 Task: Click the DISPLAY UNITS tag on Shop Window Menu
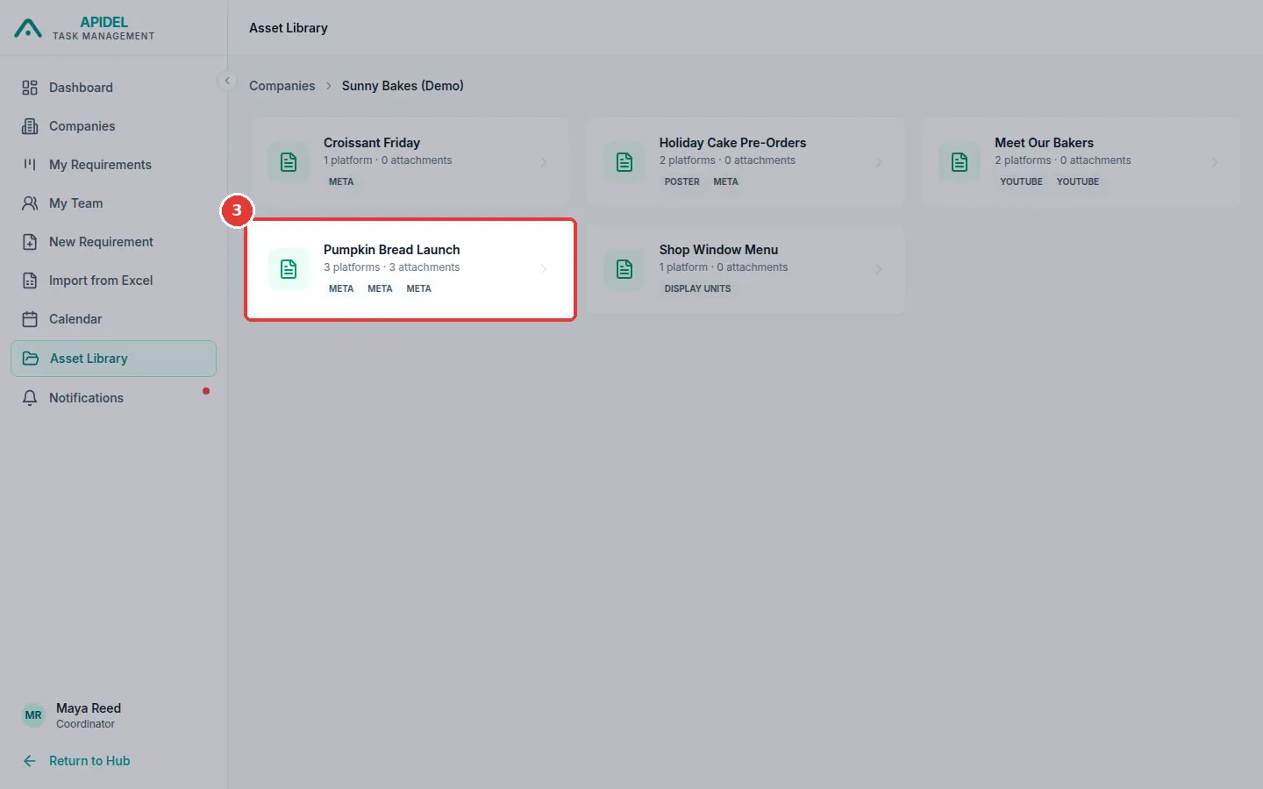click(697, 288)
